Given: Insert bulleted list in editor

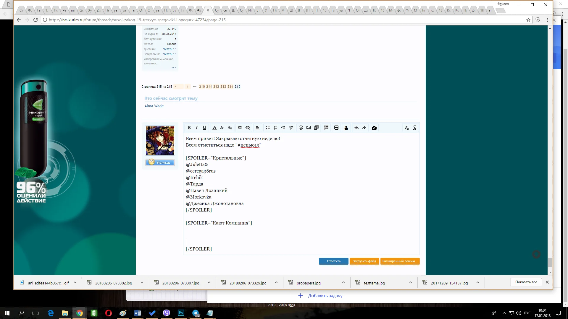Looking at the screenshot, I should pos(268,128).
